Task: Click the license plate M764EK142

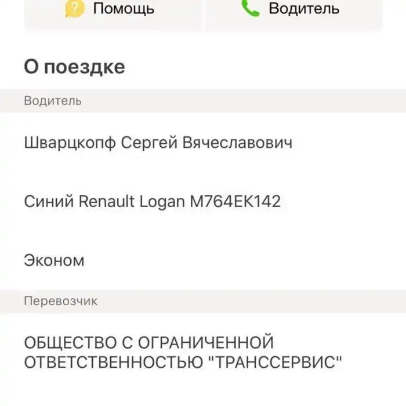Action: pos(235,202)
